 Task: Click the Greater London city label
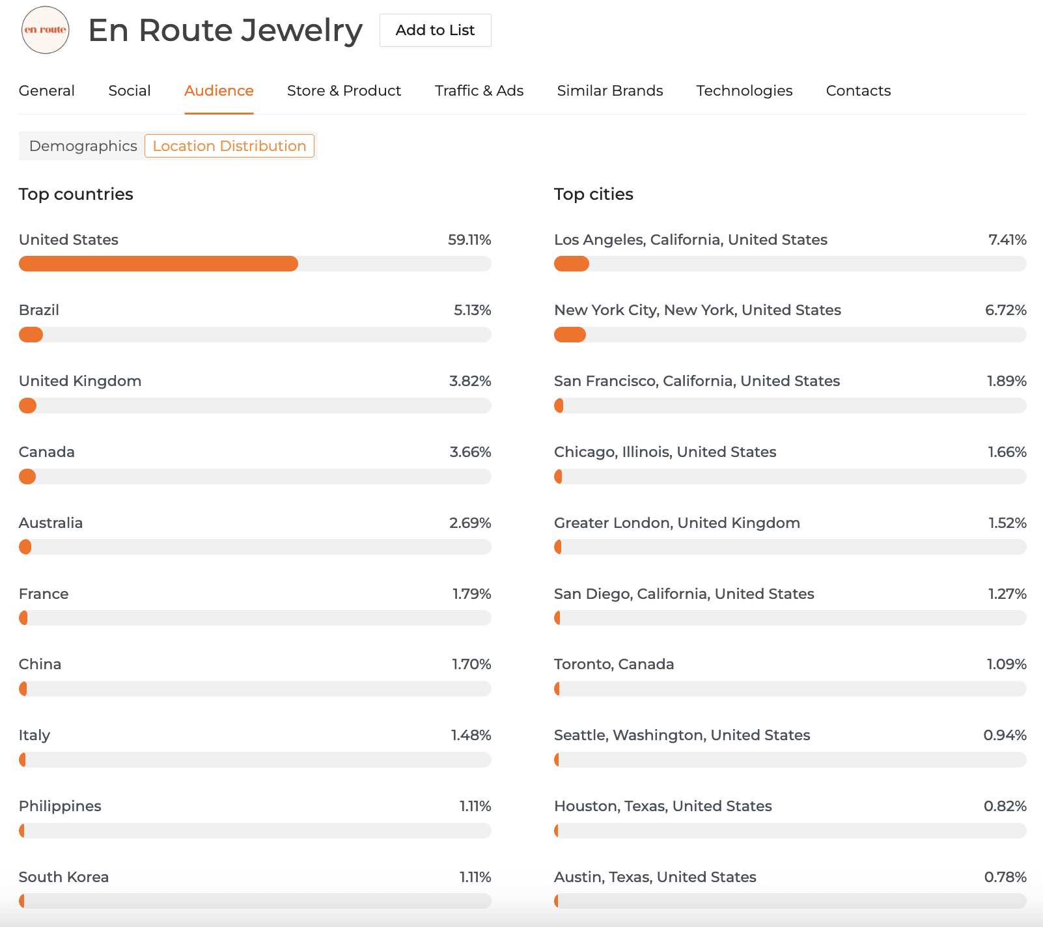click(x=676, y=523)
